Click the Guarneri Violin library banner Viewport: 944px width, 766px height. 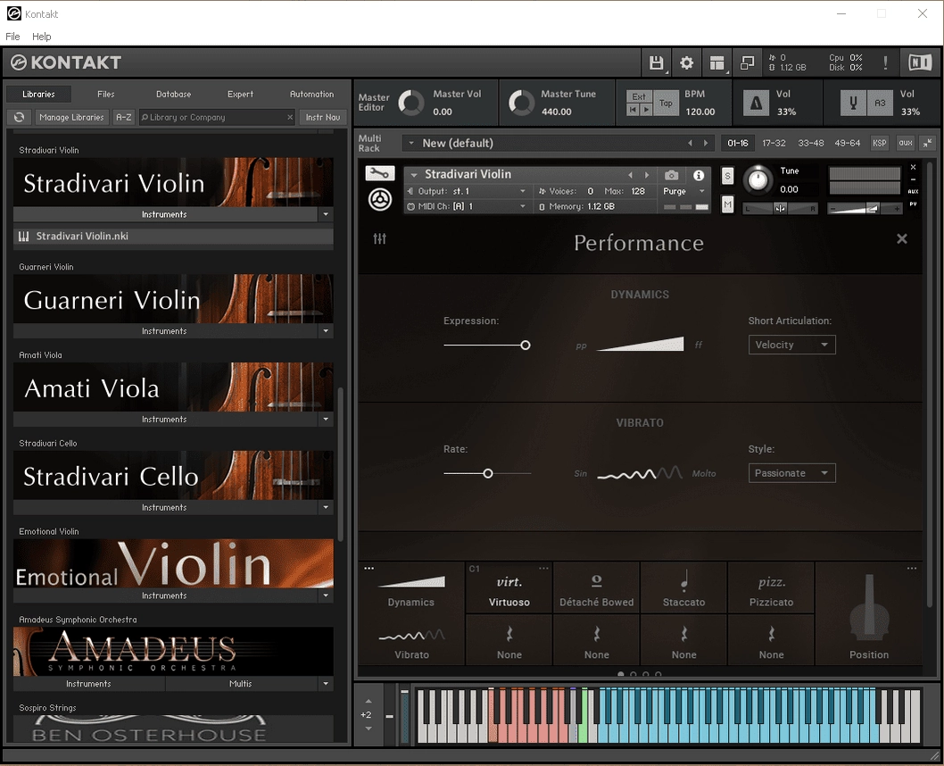[173, 299]
